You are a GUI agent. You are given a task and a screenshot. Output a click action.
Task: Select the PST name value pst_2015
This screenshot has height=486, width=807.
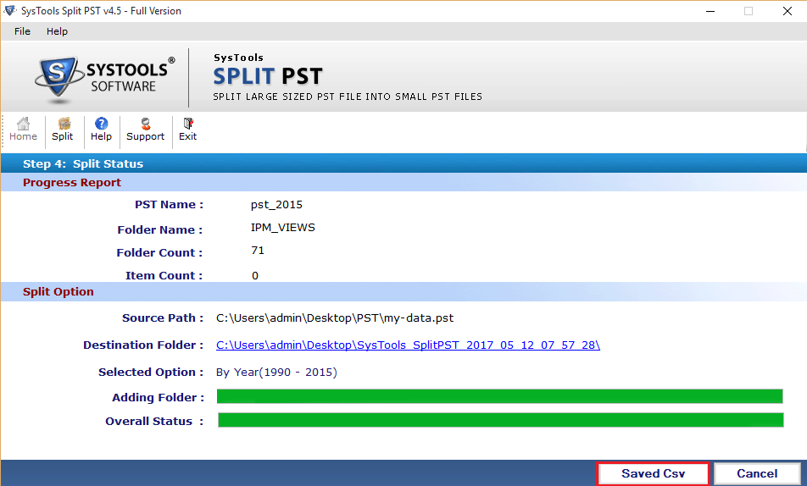(x=277, y=205)
